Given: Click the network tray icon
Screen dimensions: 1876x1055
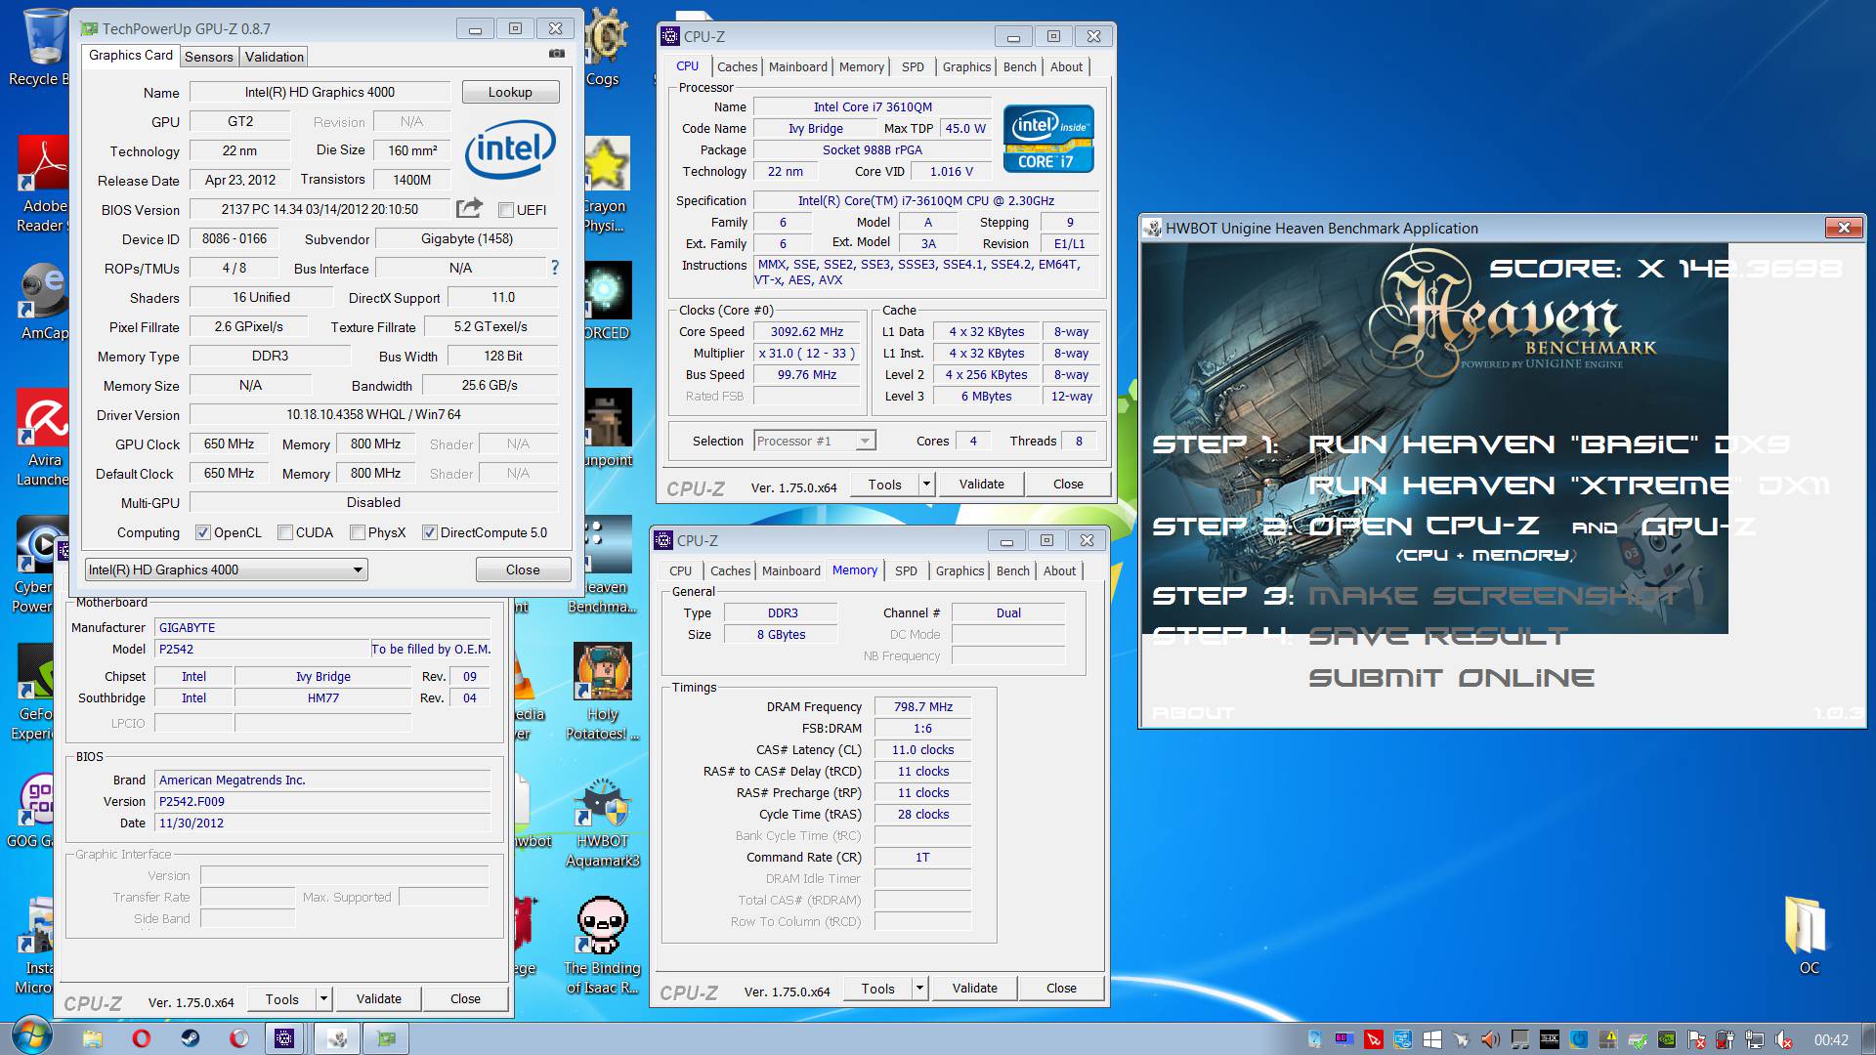Looking at the screenshot, I should [1755, 1039].
